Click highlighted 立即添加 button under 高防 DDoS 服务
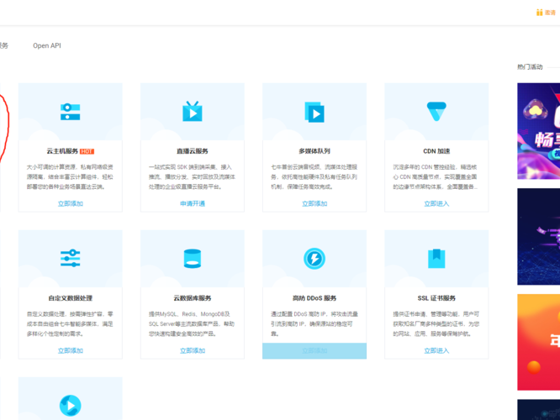The height and width of the screenshot is (420, 560). click(314, 351)
